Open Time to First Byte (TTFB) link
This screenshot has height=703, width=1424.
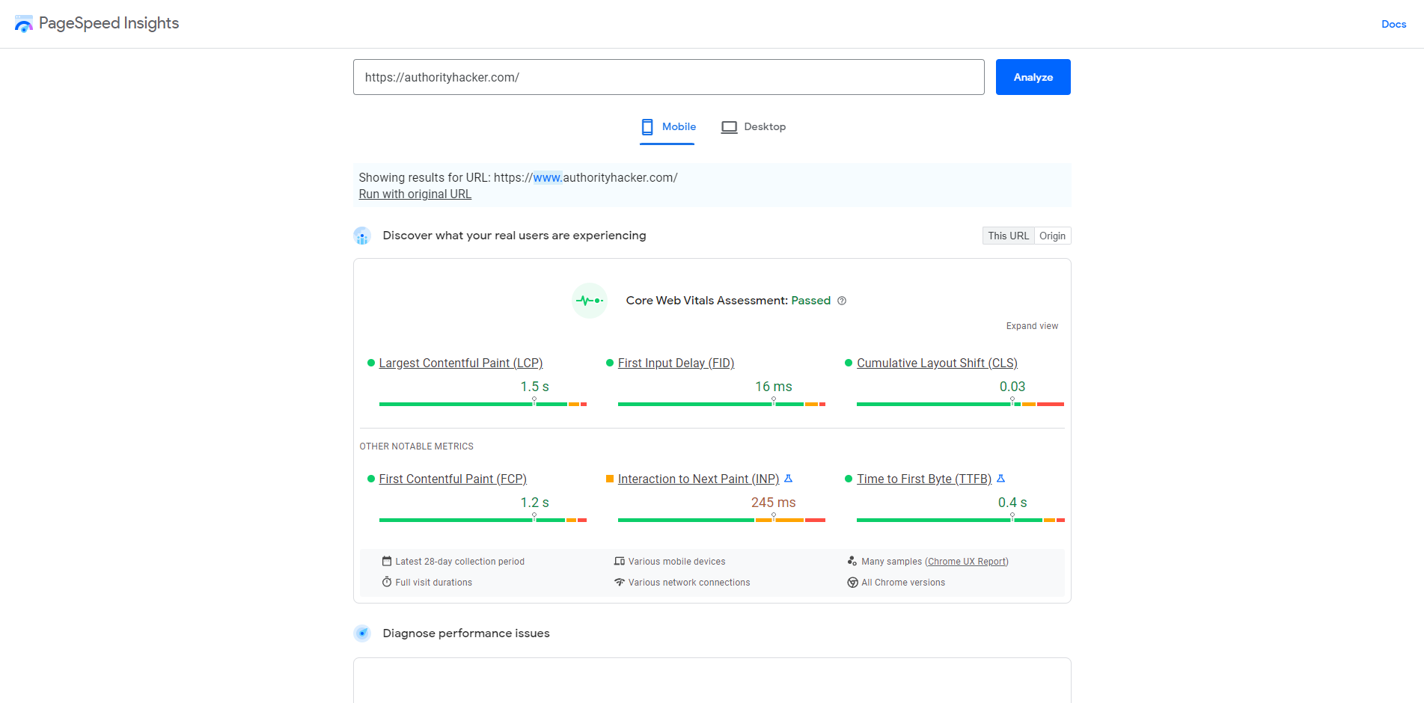(x=924, y=479)
